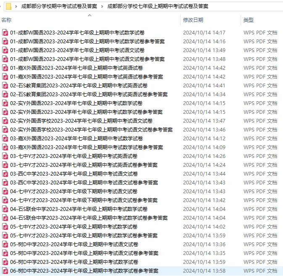Click date 2024/10/14 13:47

tap(204, 121)
